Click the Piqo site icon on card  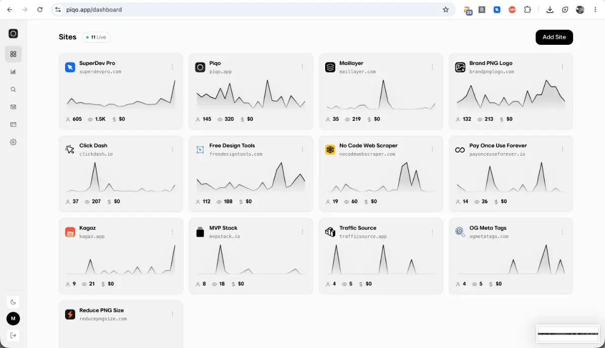200,67
